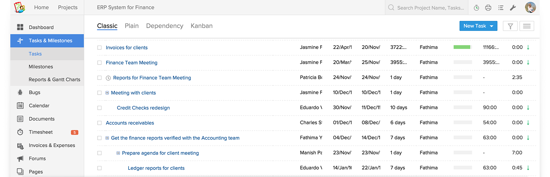Open Milestones in the sidebar submenu
Viewport: 550px width, 177px height.
[41, 67]
